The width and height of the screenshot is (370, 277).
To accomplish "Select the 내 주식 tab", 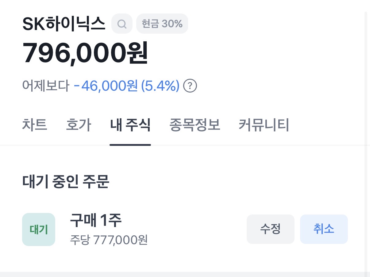I will coord(130,125).
